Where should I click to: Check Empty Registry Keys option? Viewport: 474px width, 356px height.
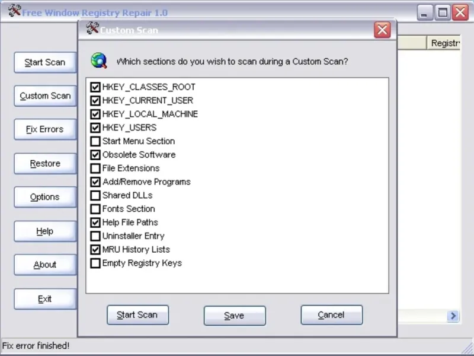(x=95, y=263)
